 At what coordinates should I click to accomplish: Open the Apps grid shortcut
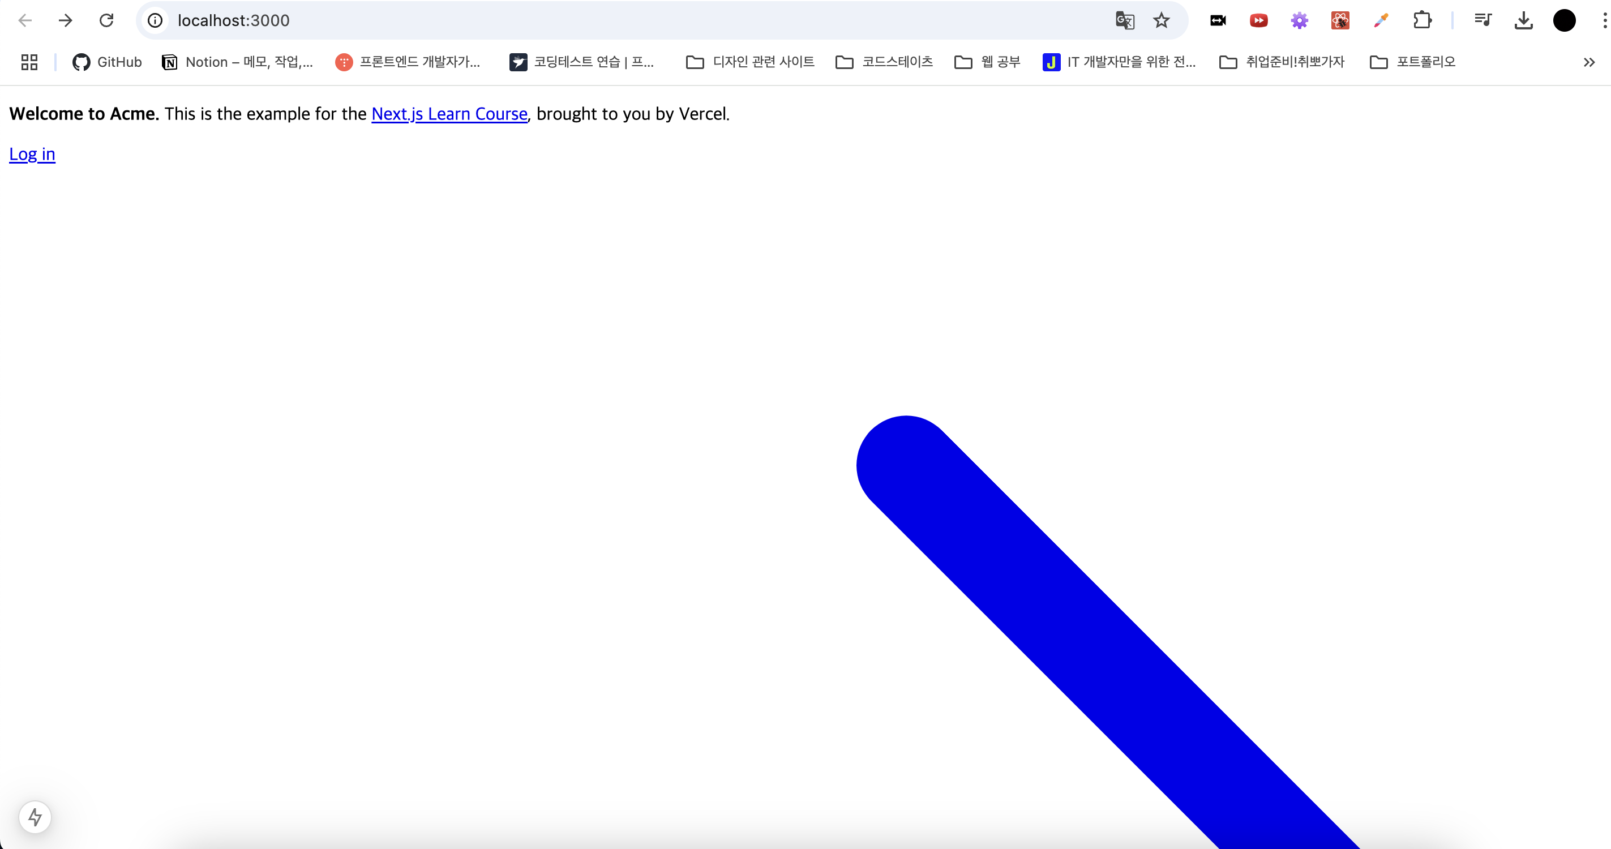(x=29, y=62)
